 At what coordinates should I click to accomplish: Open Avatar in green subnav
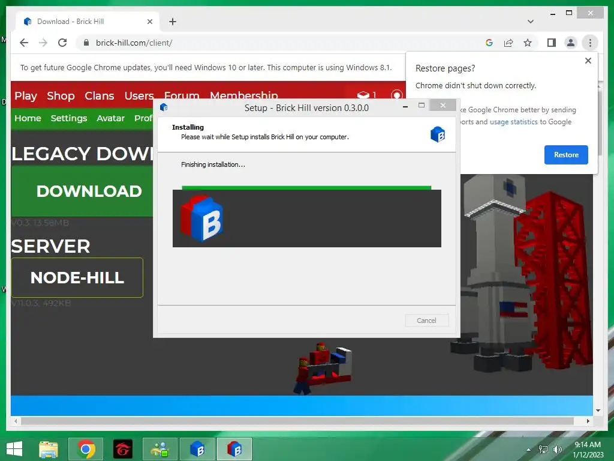point(111,118)
